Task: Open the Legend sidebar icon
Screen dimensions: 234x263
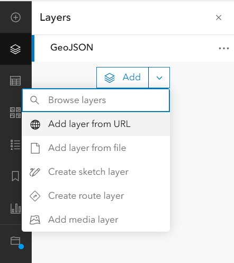Action: tap(15, 145)
